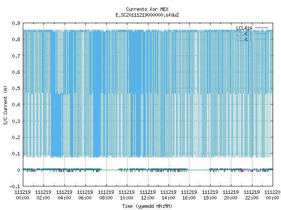Click the y-axis tick label '0.4'

point(16,105)
